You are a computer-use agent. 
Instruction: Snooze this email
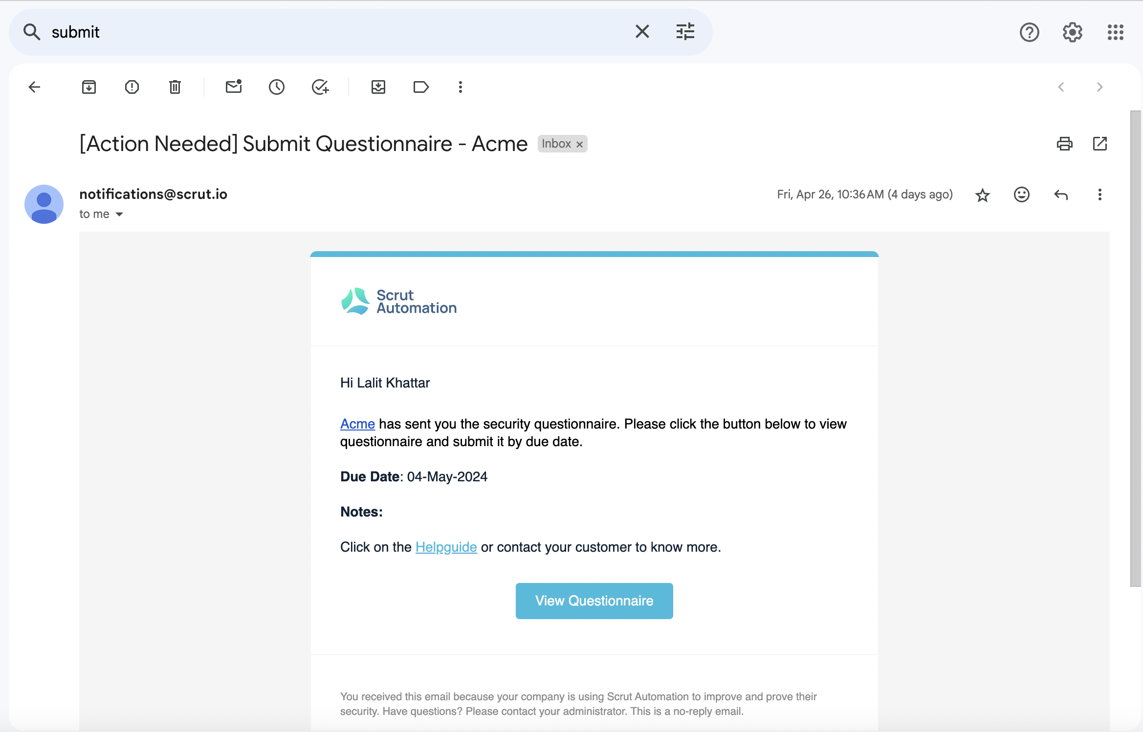(x=277, y=87)
